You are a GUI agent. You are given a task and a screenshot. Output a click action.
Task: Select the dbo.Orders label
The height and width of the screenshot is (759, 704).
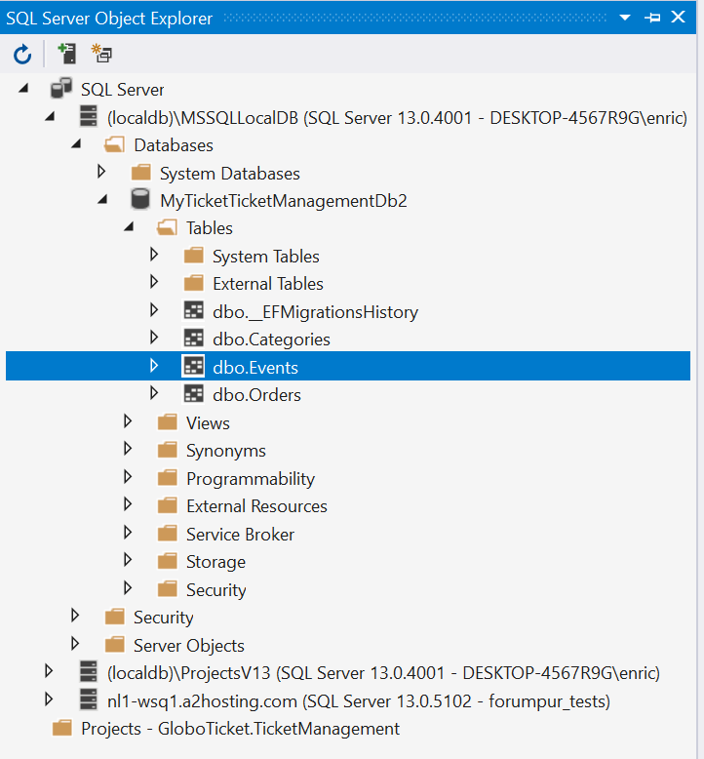click(256, 395)
